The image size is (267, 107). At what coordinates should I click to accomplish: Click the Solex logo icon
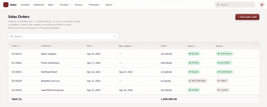(x=6, y=5)
